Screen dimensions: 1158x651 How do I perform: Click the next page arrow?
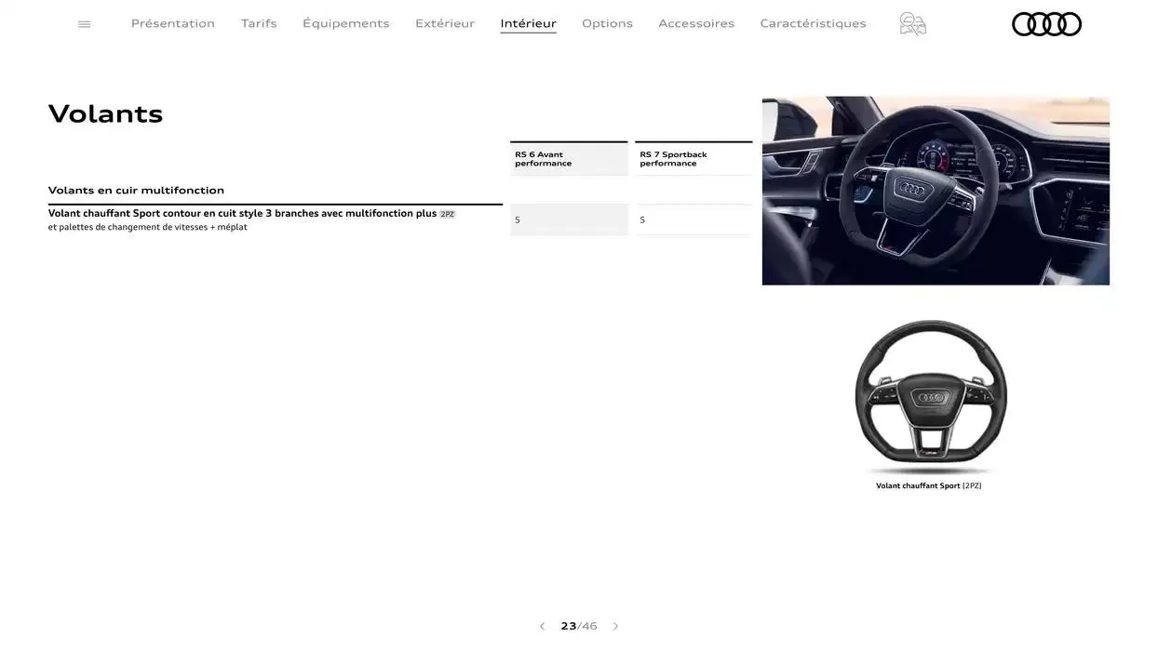point(615,624)
